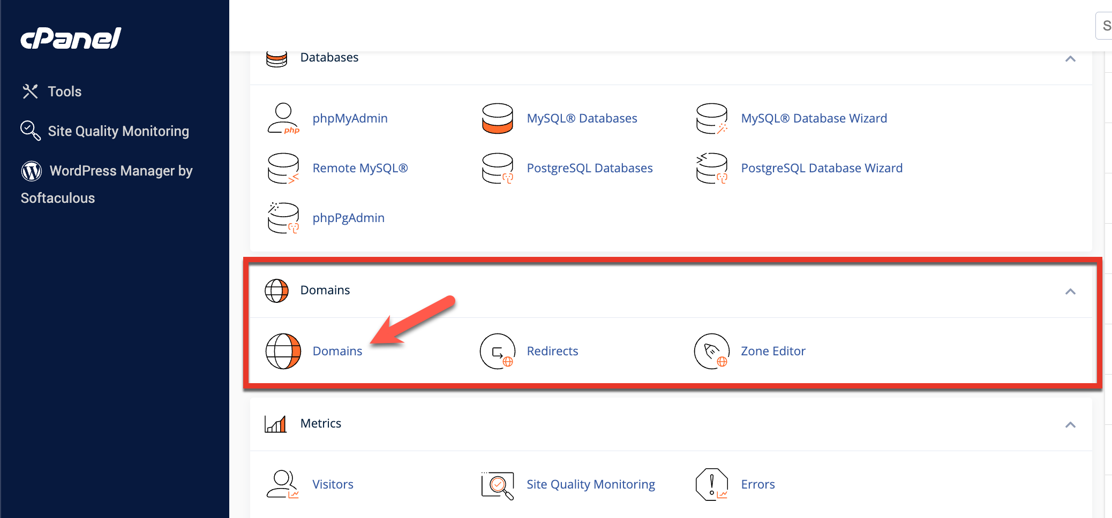Open the Remote MySQL® link
1112x518 pixels.
[360, 168]
